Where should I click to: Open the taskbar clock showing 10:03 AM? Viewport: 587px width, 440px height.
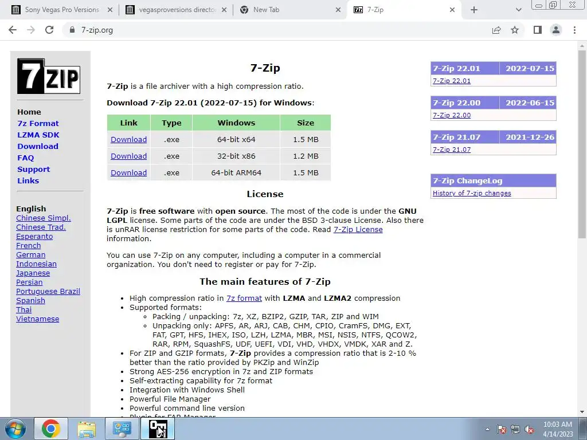558,429
